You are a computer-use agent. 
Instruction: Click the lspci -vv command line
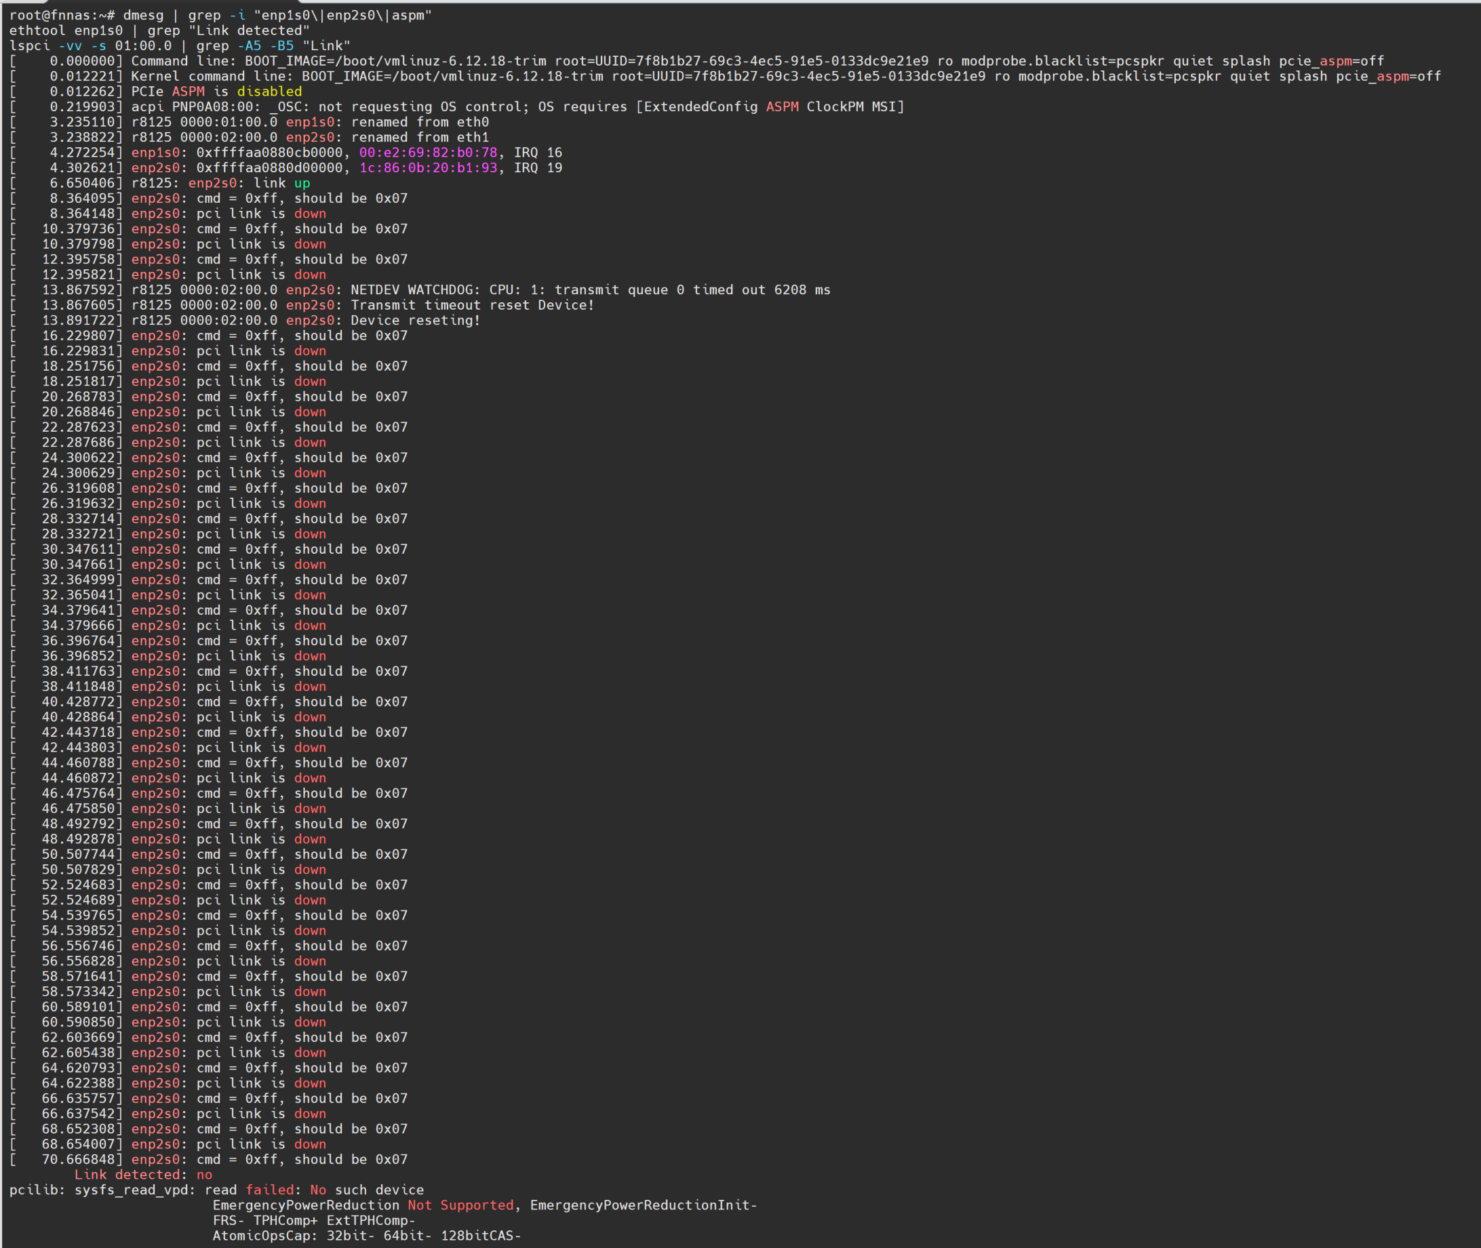tap(180, 46)
